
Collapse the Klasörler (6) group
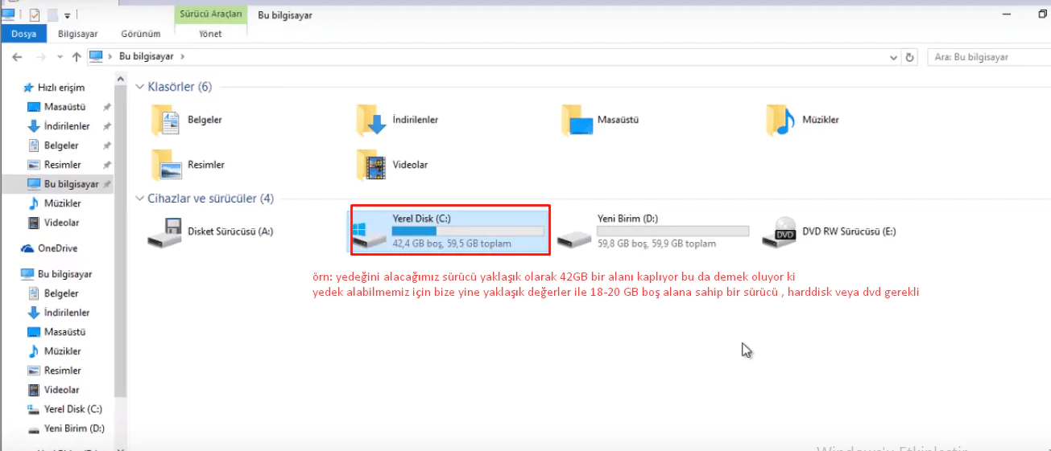[x=140, y=87]
